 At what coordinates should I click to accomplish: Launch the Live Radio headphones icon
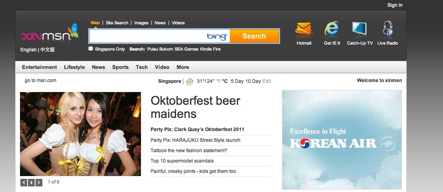pyautogui.click(x=387, y=28)
